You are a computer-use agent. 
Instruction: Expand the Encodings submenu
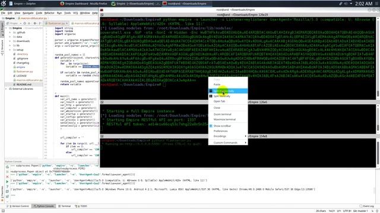pyautogui.click(x=228, y=137)
